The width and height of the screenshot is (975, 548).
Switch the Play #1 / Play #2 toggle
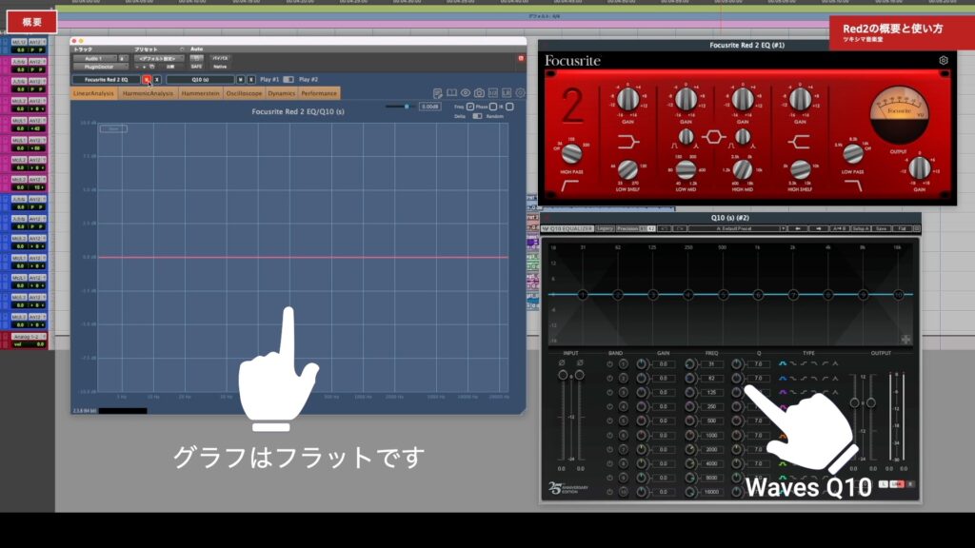tap(289, 80)
